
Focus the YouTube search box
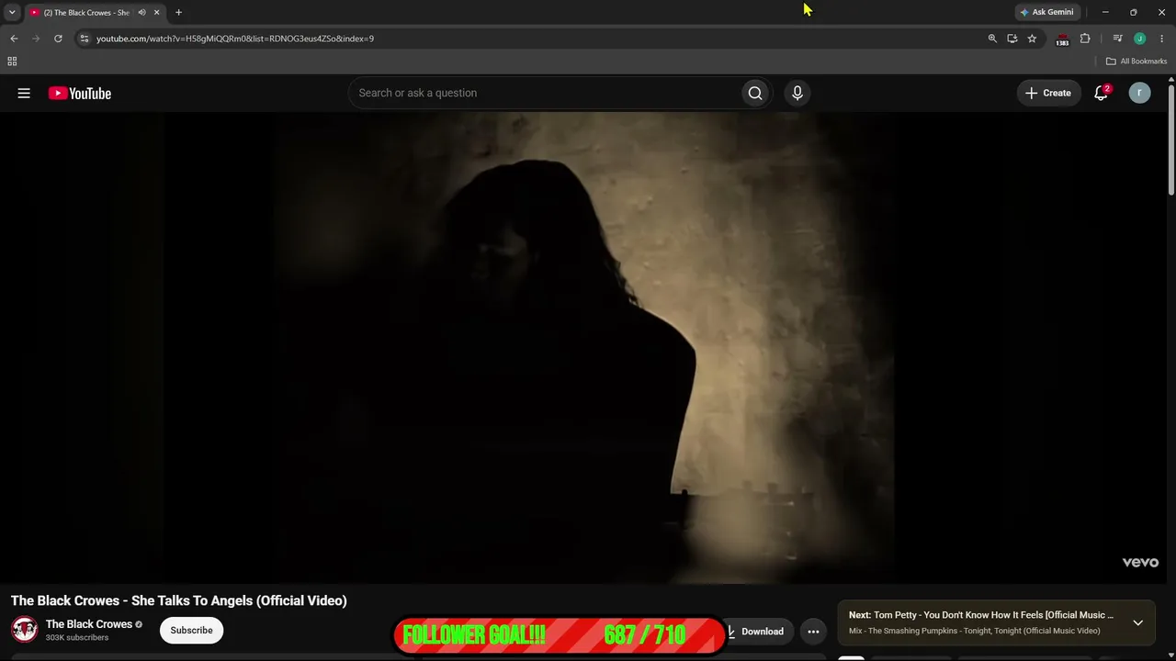(546, 93)
